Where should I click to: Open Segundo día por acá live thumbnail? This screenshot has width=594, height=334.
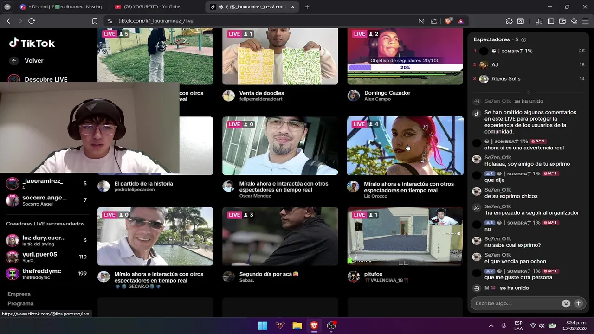click(x=280, y=236)
